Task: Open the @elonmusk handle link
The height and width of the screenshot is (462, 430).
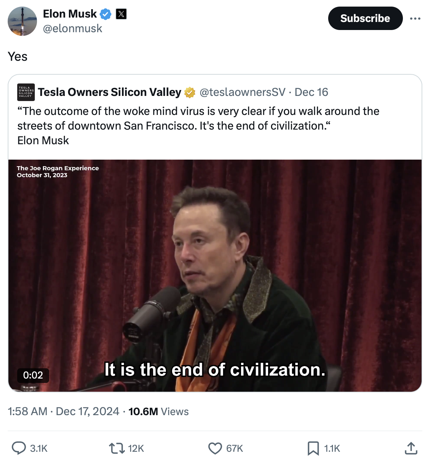Action: pyautogui.click(x=73, y=29)
